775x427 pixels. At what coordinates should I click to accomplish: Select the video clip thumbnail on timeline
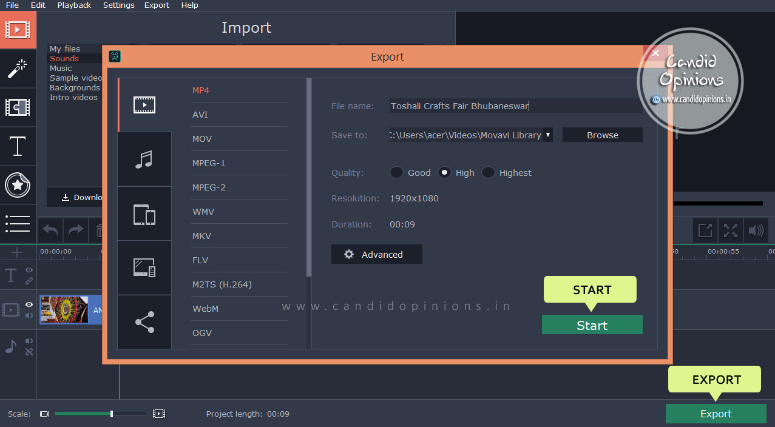coord(64,310)
